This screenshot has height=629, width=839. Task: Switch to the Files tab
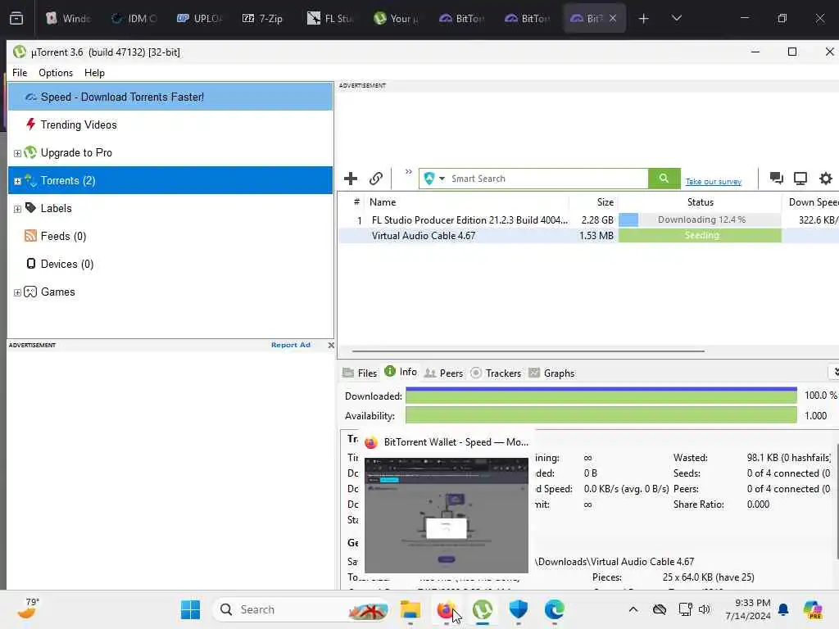(361, 373)
